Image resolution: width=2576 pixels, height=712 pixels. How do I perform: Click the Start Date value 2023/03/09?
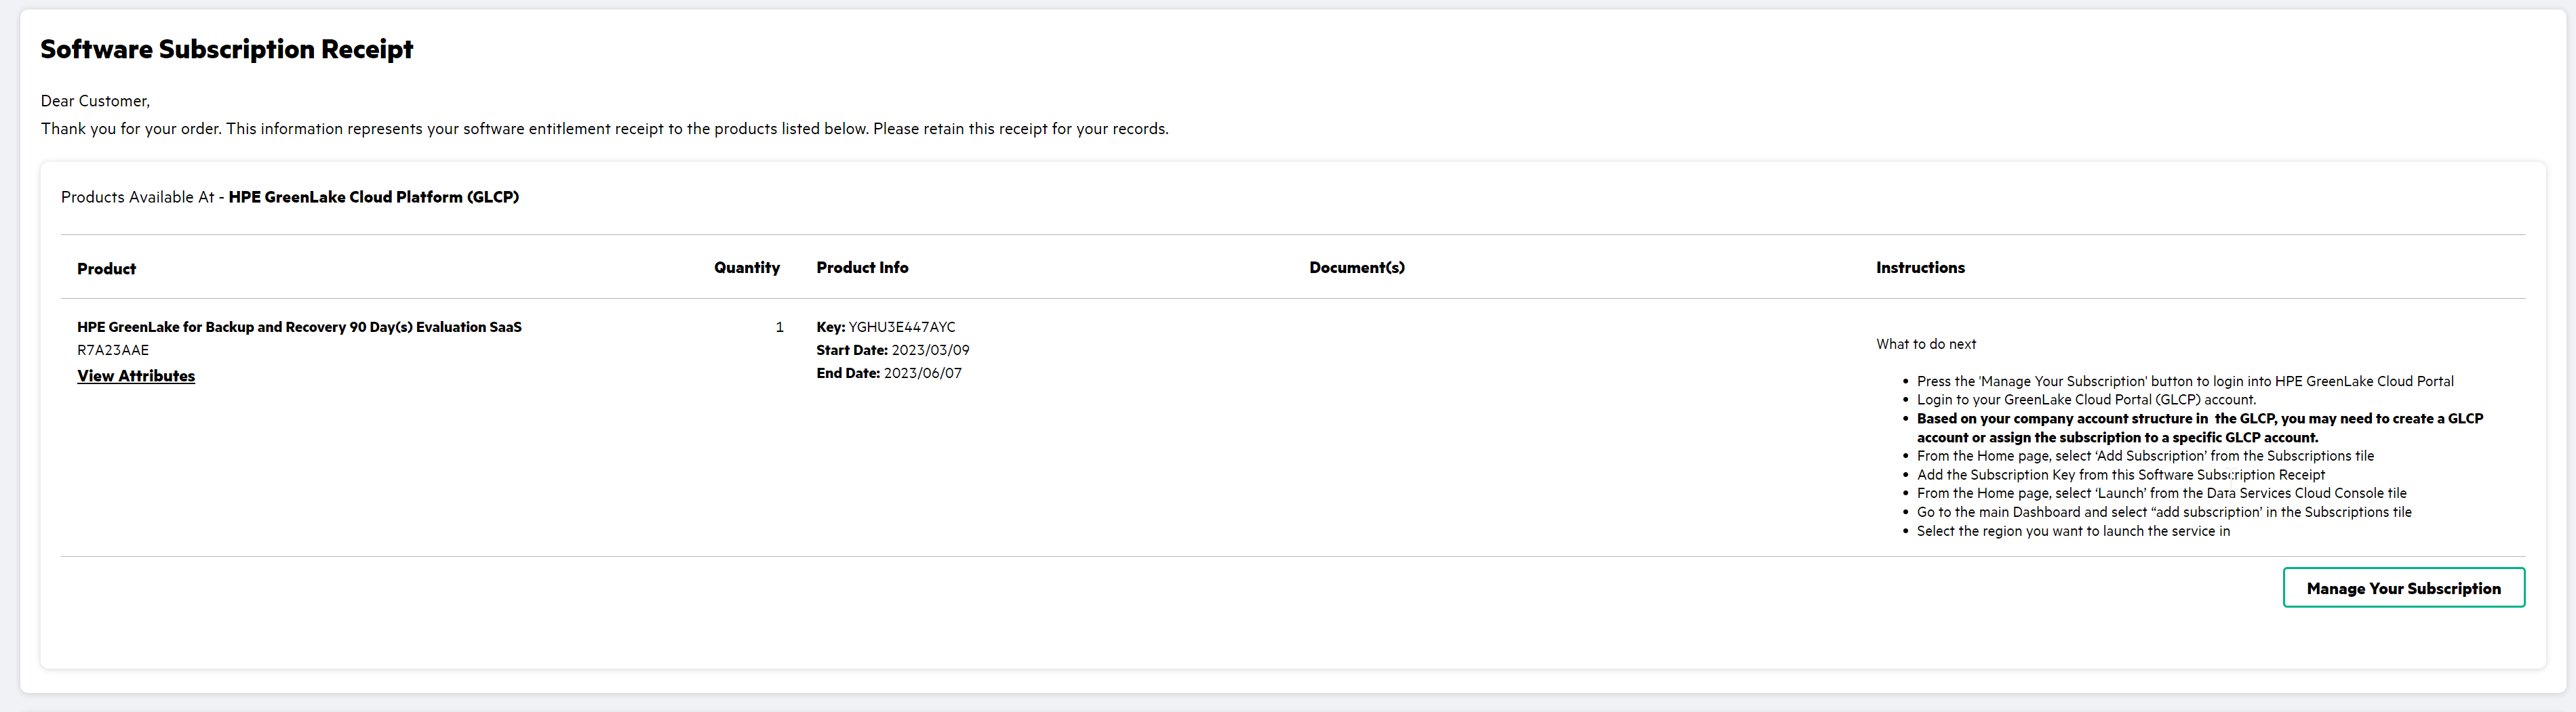pyautogui.click(x=930, y=350)
